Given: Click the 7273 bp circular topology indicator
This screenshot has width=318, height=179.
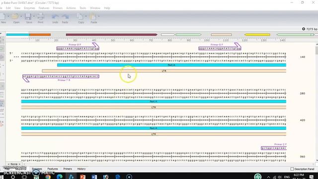Looking at the screenshot, I should click(x=309, y=29).
